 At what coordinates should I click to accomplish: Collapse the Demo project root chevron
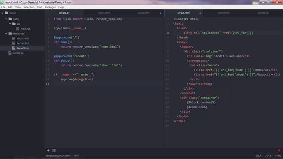click(3, 13)
